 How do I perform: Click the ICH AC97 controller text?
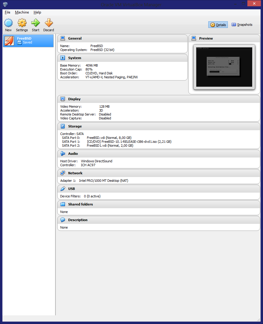88,165
